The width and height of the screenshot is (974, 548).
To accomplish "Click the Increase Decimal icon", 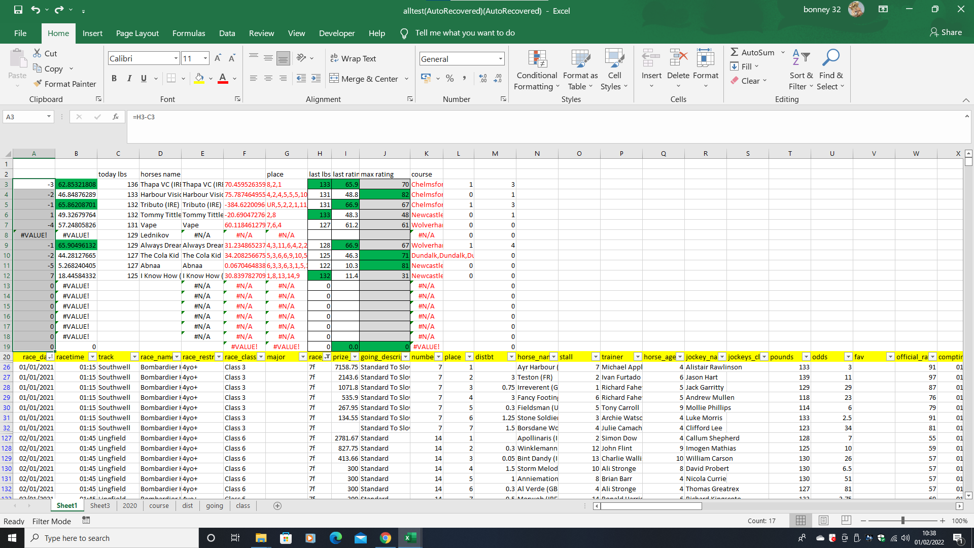I will tap(483, 78).
